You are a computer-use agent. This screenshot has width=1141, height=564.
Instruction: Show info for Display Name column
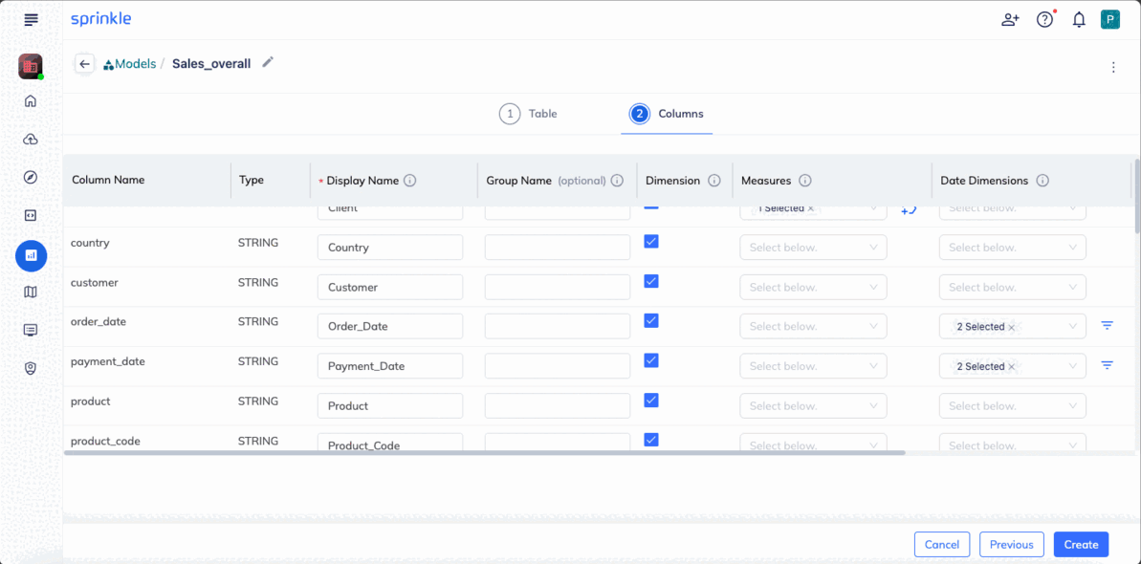(409, 181)
